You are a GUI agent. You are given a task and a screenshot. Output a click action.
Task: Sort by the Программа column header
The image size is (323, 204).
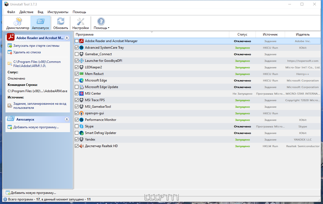(x=152, y=34)
